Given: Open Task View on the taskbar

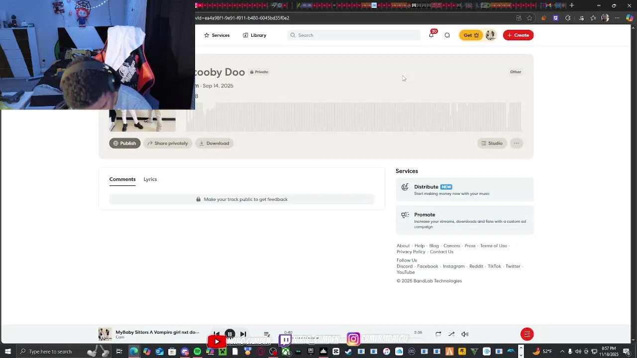Looking at the screenshot, I should pos(119,352).
